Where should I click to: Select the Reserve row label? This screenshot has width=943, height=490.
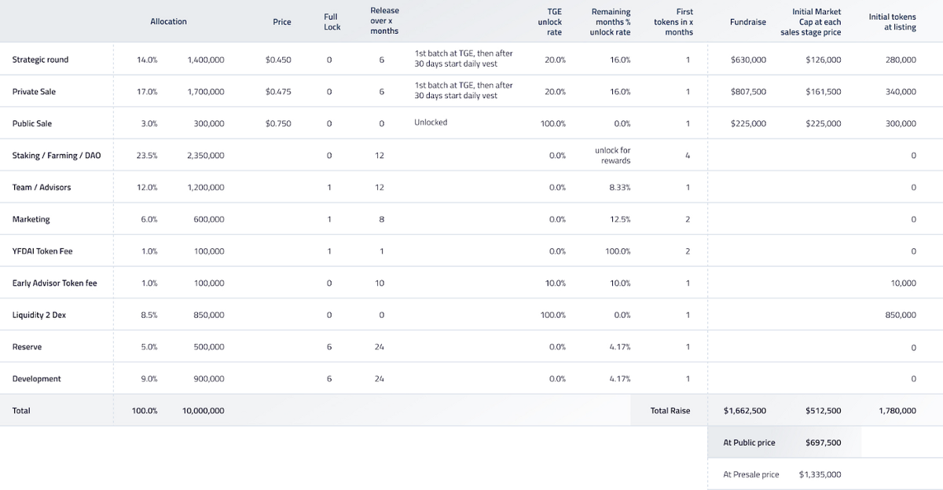[x=27, y=347]
